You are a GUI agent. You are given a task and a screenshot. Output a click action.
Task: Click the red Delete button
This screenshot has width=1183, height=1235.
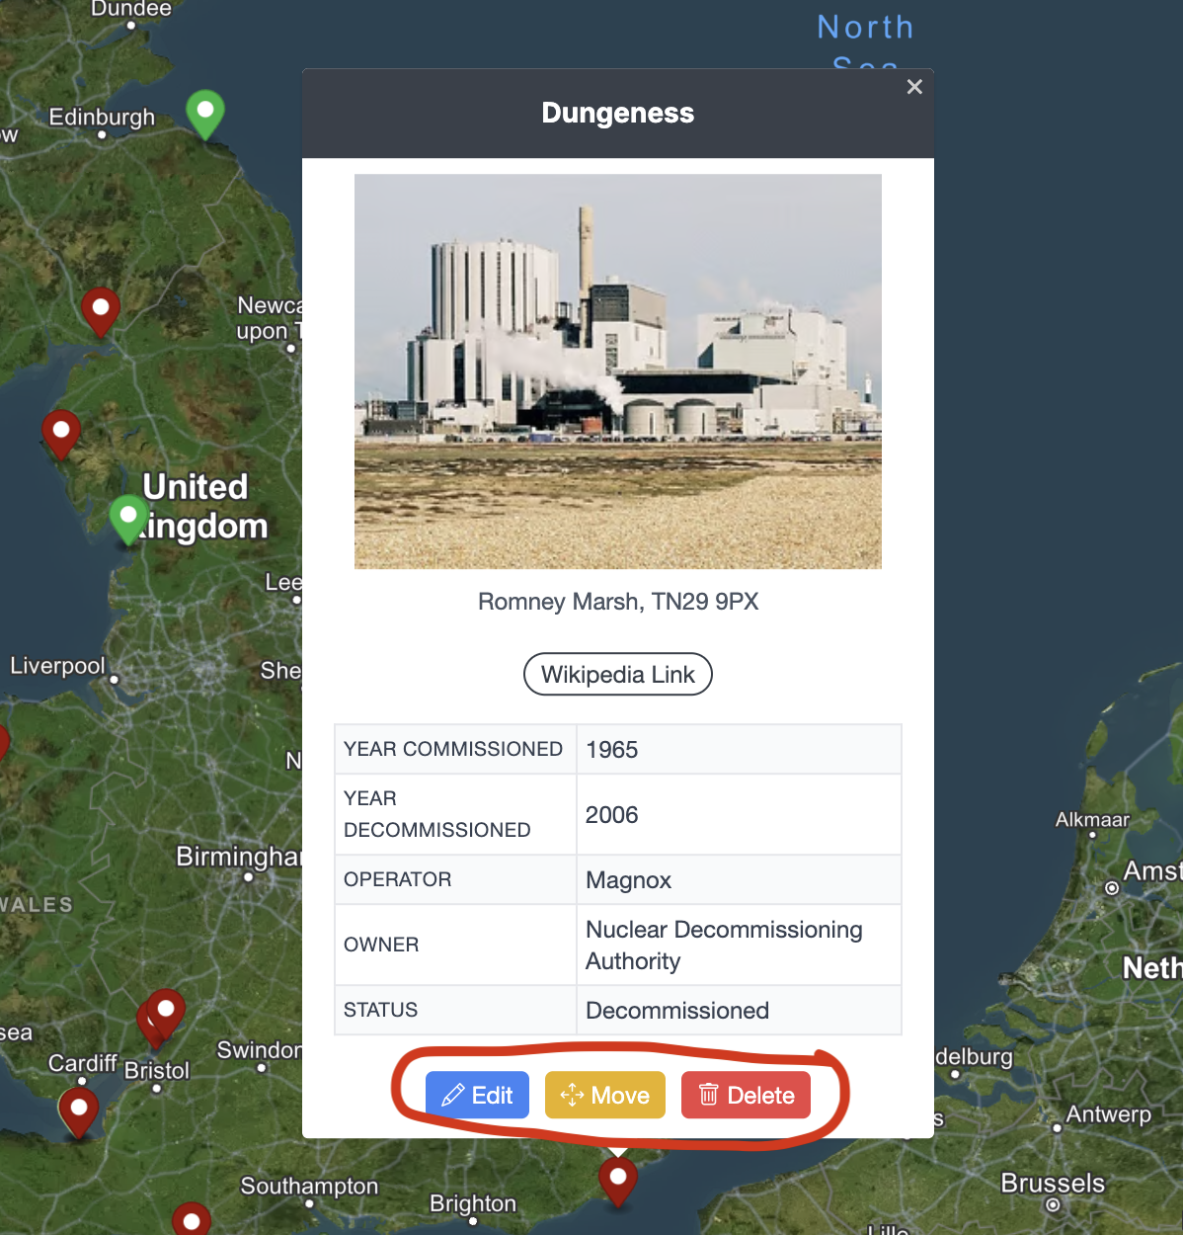click(746, 1095)
